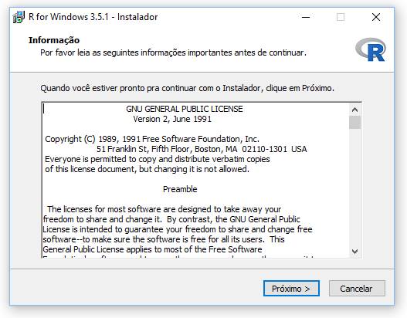Click the "R for Windows 3.5.1 - Instalador" title

[93, 17]
